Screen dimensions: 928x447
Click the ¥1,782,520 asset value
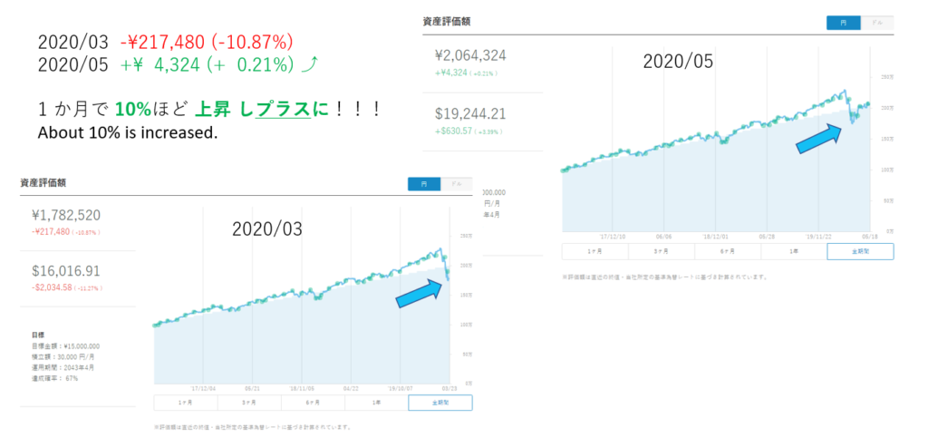click(65, 216)
